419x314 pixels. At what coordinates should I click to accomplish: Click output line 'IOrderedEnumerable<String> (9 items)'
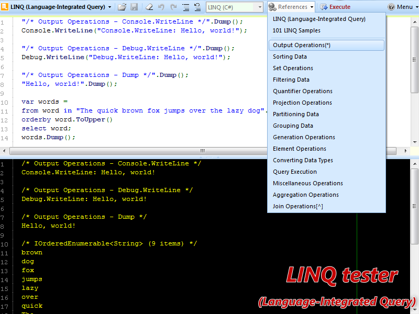(x=109, y=243)
